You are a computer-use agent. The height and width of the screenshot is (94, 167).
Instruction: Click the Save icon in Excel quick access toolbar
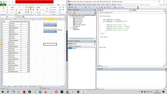coord(4,2)
